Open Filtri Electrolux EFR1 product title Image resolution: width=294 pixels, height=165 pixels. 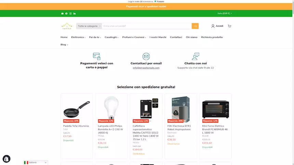coord(179,127)
